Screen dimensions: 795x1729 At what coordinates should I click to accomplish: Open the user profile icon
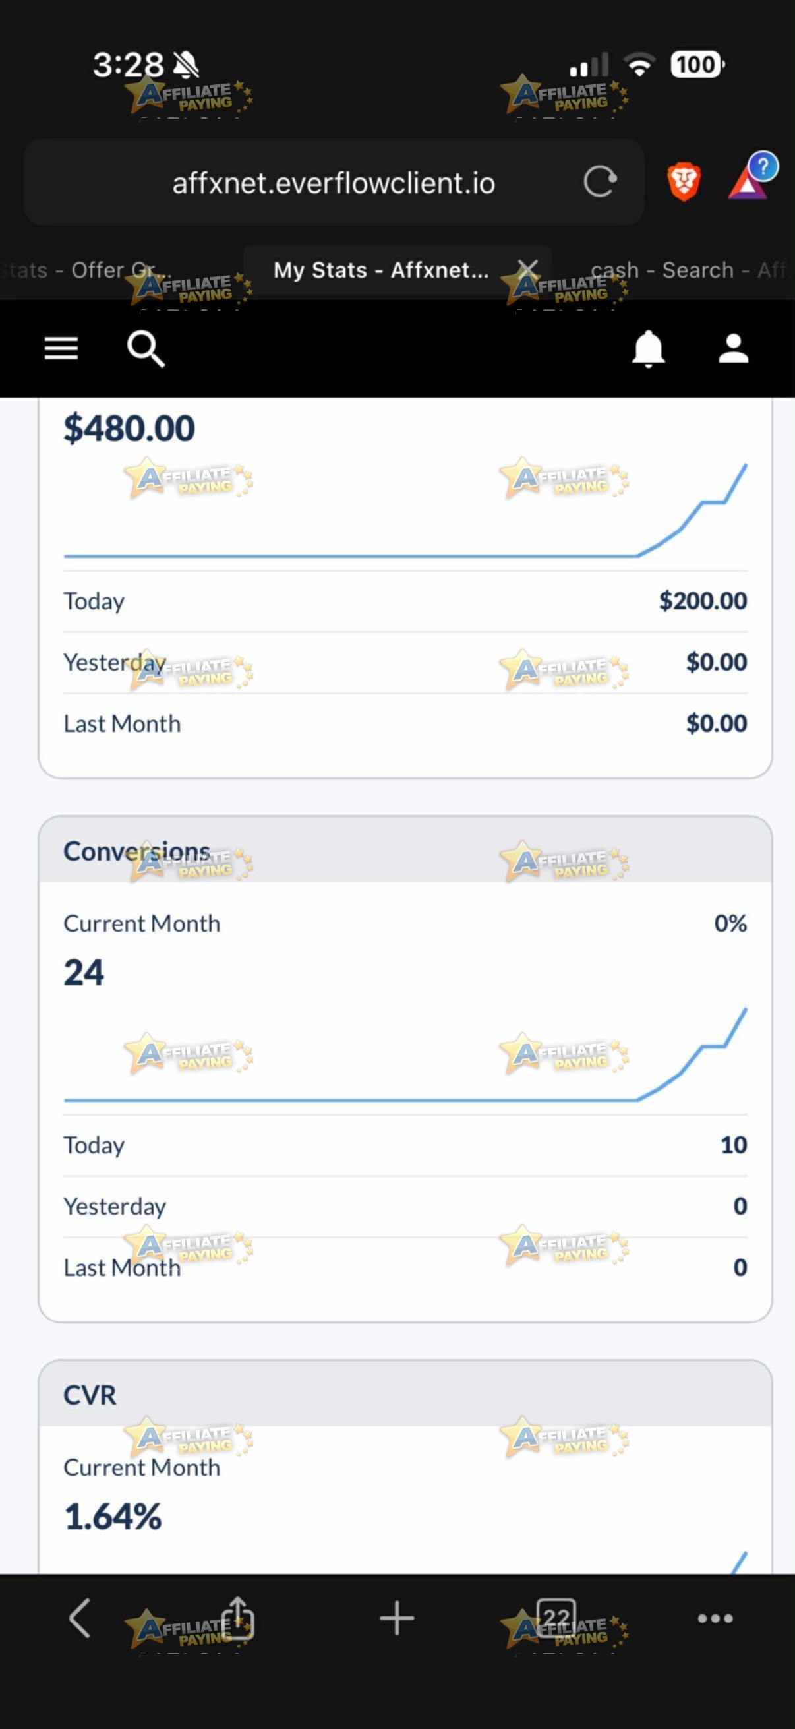tap(733, 348)
